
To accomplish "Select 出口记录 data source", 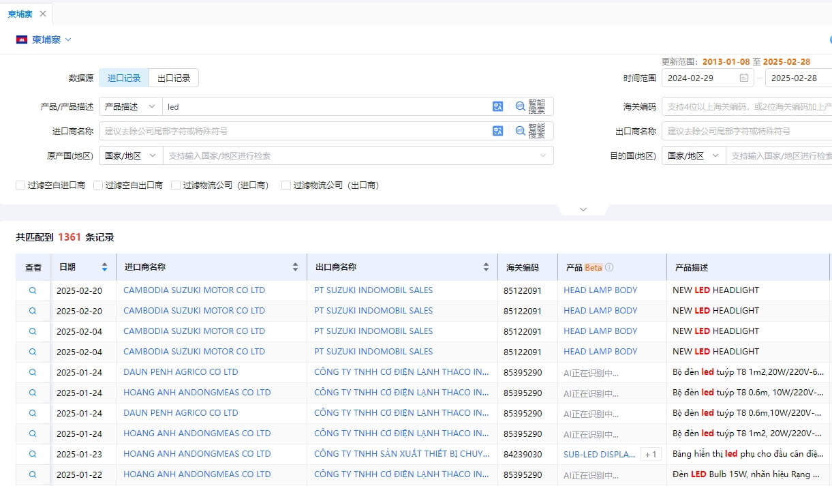I will pos(174,78).
